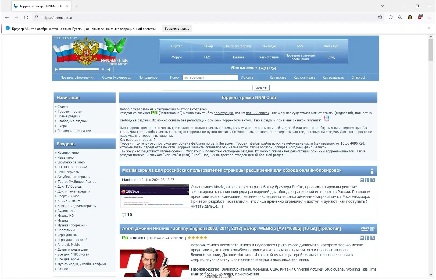This screenshot has height=280, width=436.
Task: Open the browser tabs list chevron
Action: [382, 6]
